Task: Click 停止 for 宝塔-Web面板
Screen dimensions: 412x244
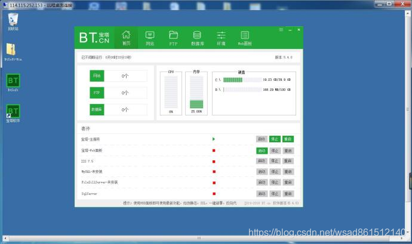Action: pyautogui.click(x=275, y=151)
